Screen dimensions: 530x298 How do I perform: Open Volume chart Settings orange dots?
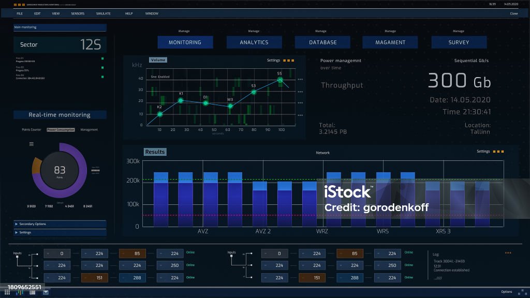tap(289, 61)
